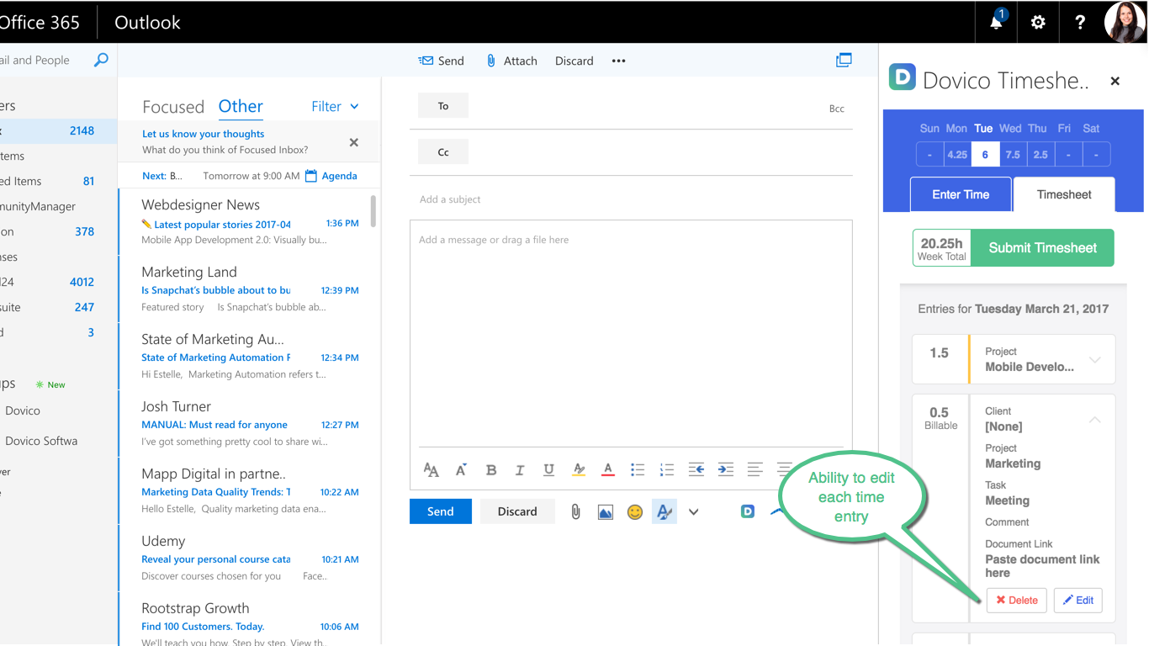The width and height of the screenshot is (1149, 646).
Task: Select Tue 6 in the week strip
Action: (984, 154)
